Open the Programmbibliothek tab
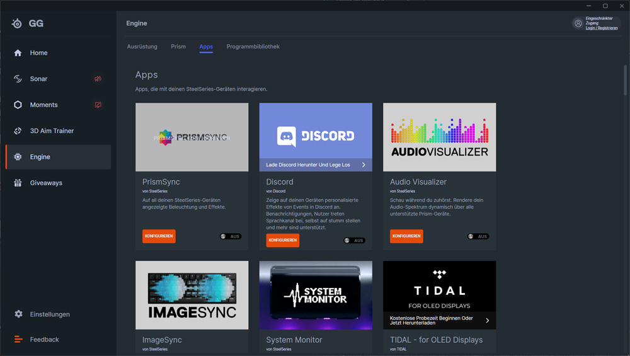Screen dimensions: 630x356 (x=253, y=47)
